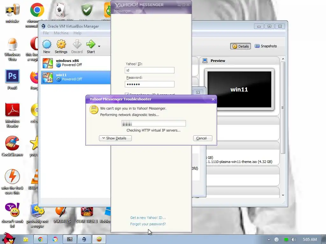Switch to Snapshots view
This screenshot has height=244, width=326.
pos(266,46)
